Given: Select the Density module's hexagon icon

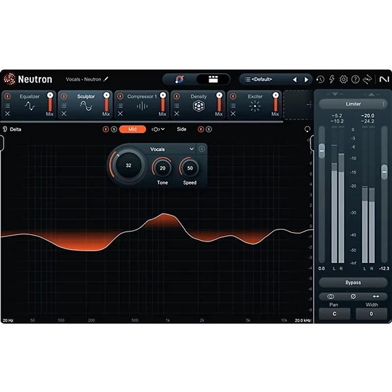Looking at the screenshot, I should [x=198, y=105].
